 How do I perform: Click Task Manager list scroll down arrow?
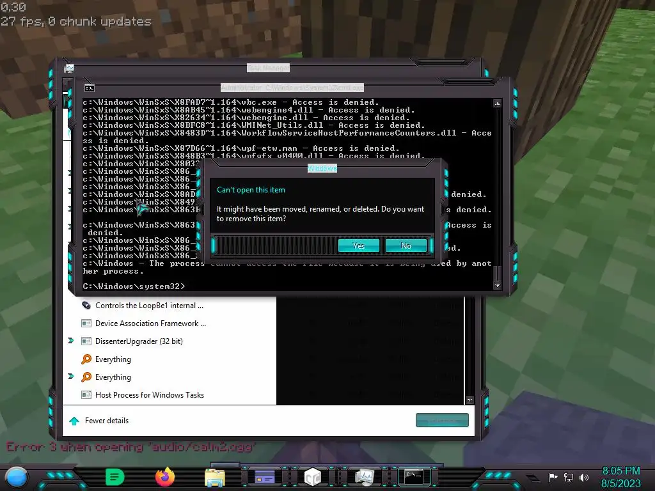(470, 400)
